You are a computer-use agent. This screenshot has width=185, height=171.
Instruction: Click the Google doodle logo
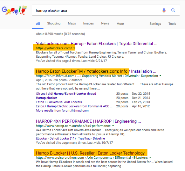(14, 10)
